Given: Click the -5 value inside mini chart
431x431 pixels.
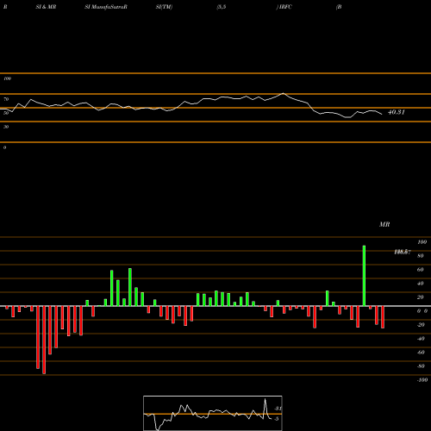Looking at the screenshot, I should point(276,419).
